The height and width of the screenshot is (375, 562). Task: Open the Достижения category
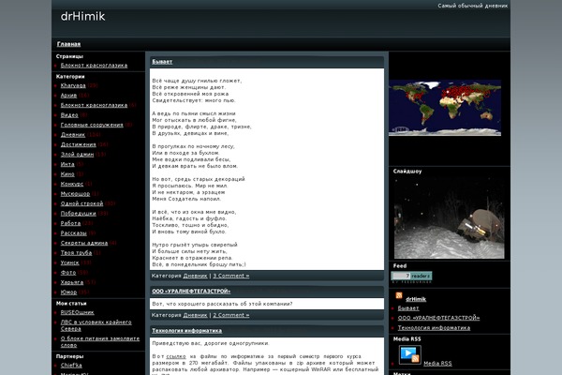pos(78,144)
